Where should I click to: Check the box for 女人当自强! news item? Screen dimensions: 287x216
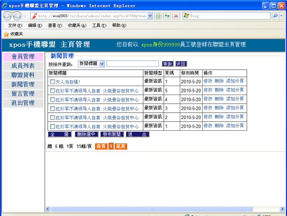click(52, 82)
